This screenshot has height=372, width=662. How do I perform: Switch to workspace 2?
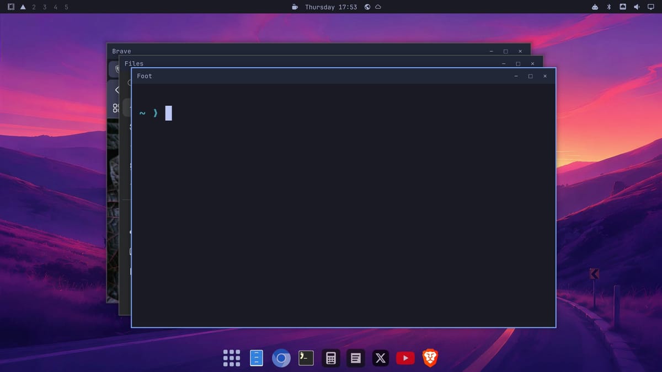coord(34,7)
